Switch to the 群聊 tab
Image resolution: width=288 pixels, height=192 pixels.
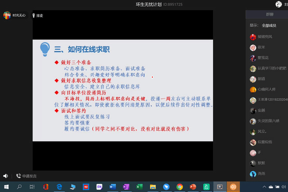(267, 14)
